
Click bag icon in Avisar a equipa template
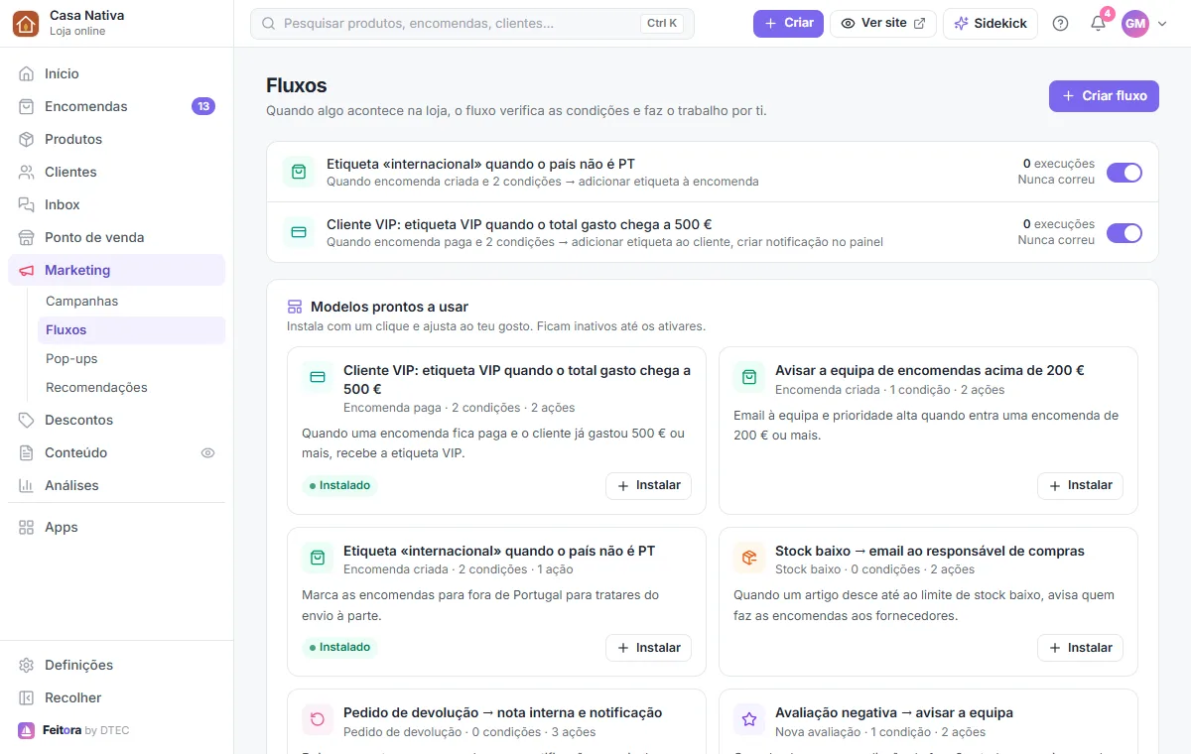(749, 377)
